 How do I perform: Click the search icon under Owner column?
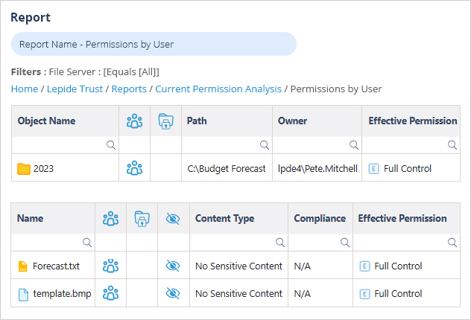354,145
